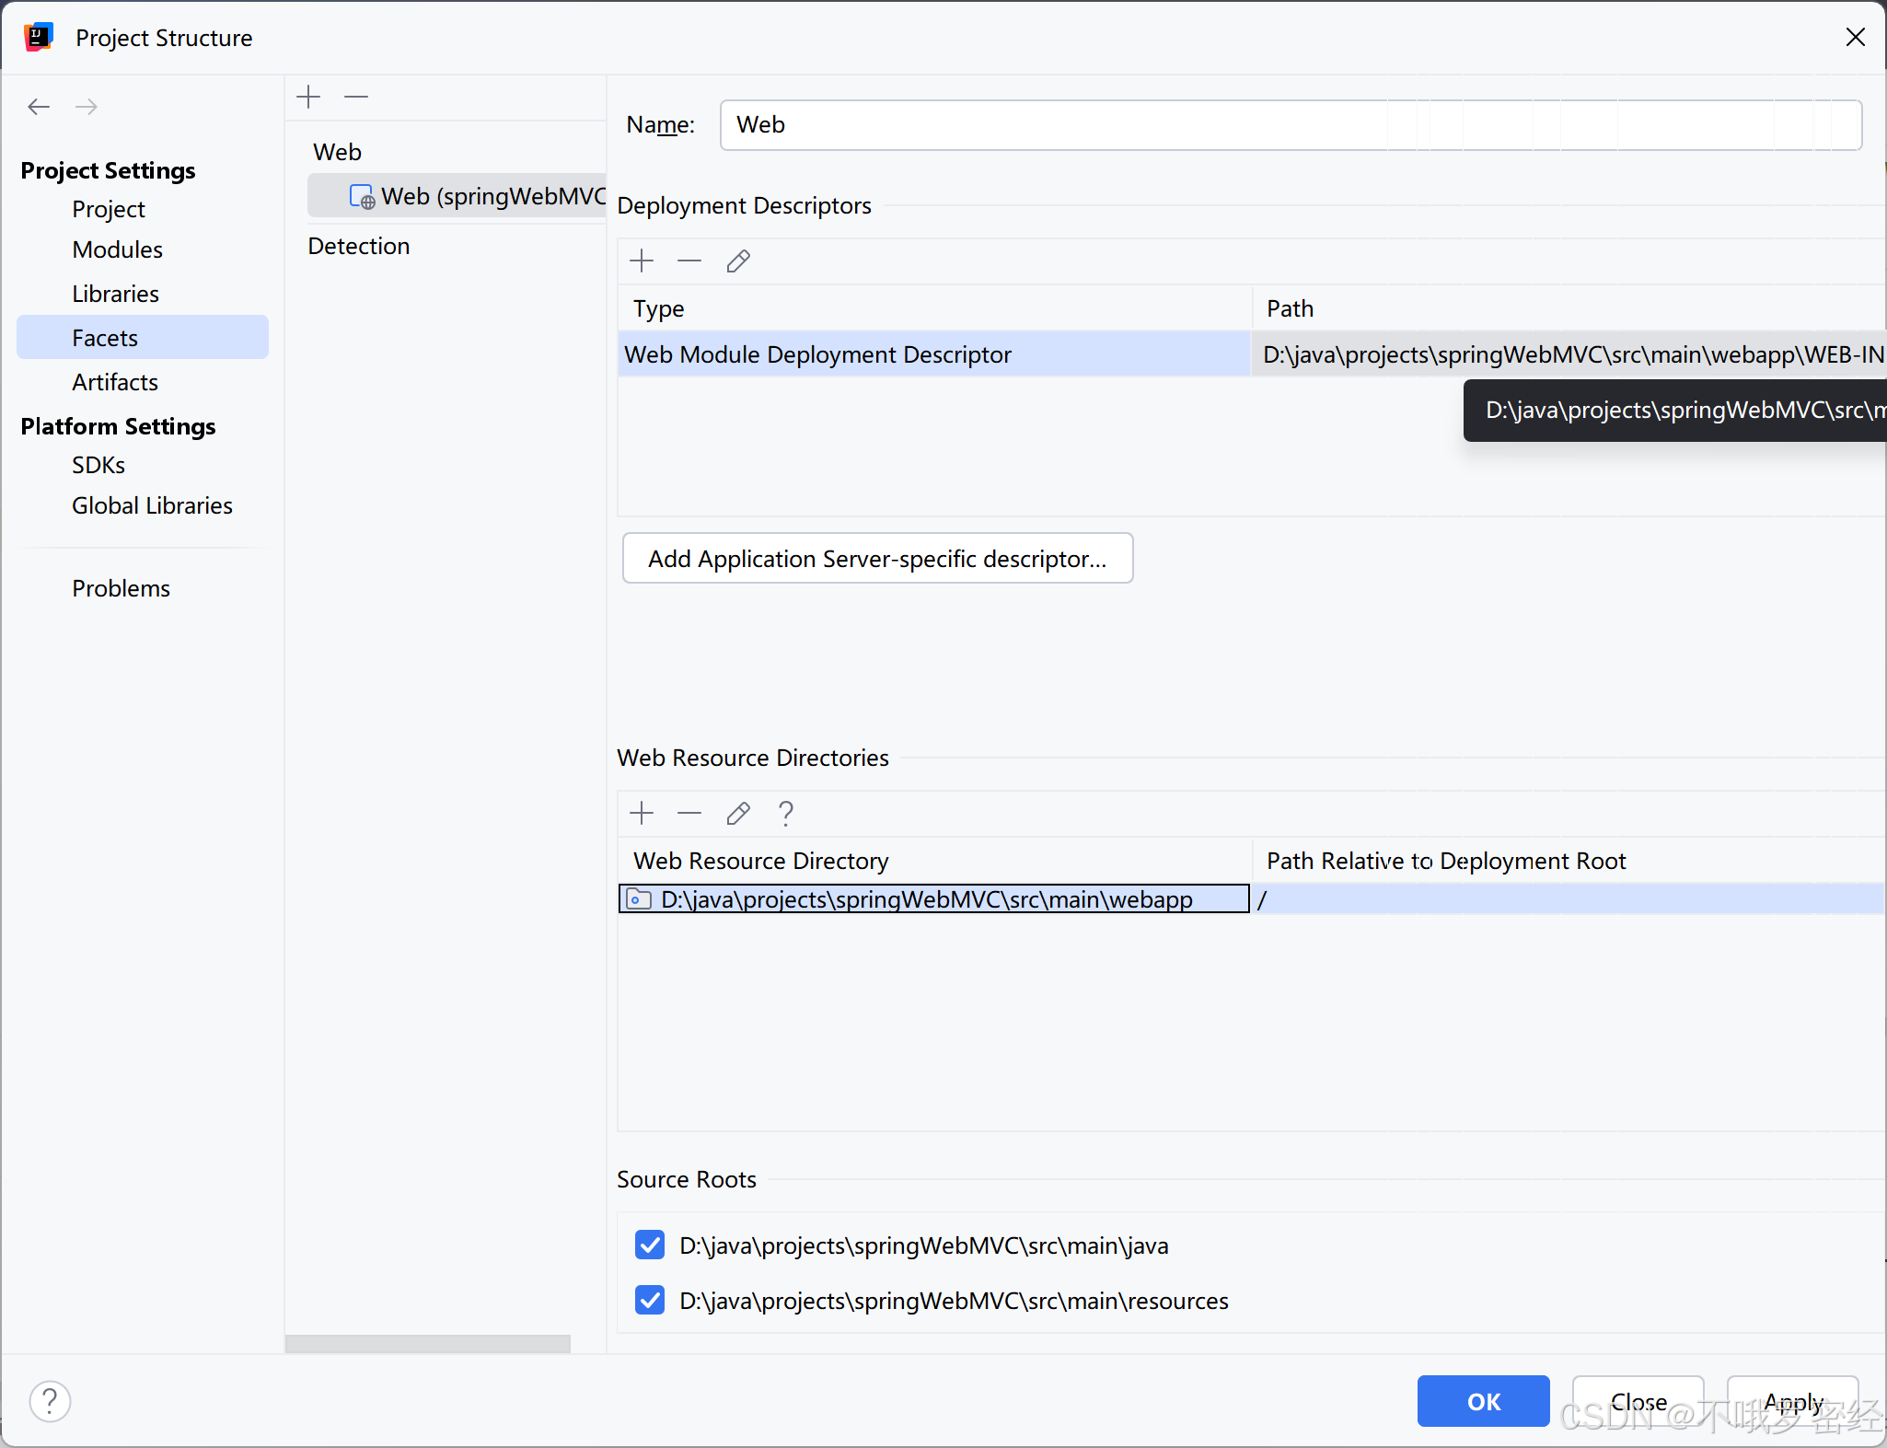The width and height of the screenshot is (1887, 1448).
Task: Add a new facet with plus icon
Action: pos(308,97)
